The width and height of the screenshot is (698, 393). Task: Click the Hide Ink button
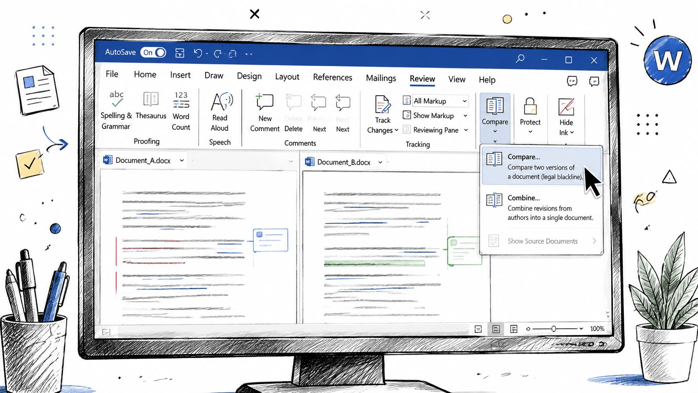(566, 117)
